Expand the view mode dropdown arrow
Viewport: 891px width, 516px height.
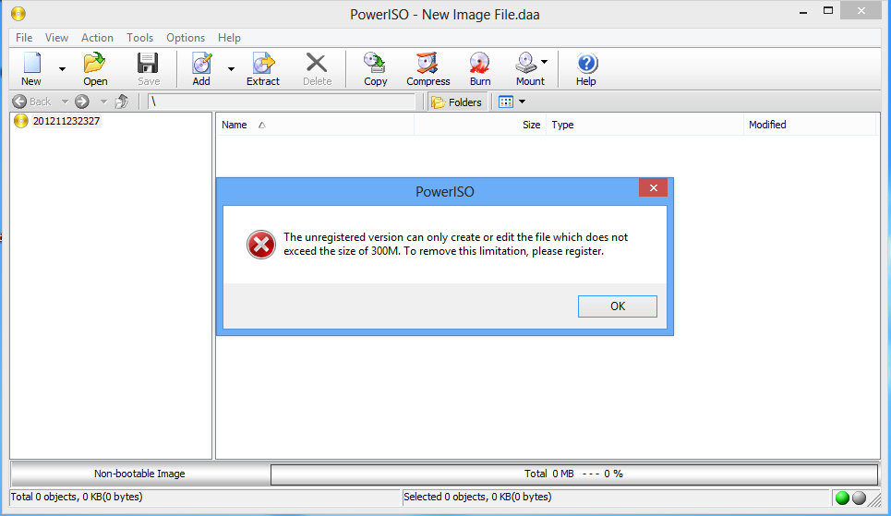pos(523,102)
